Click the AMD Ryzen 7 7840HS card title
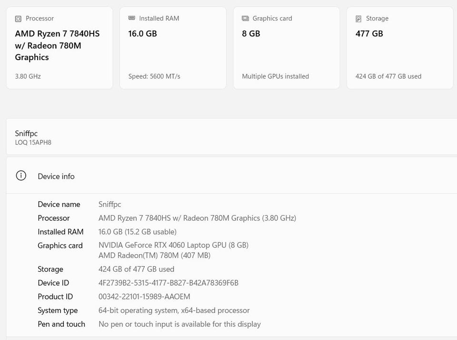 coord(58,45)
